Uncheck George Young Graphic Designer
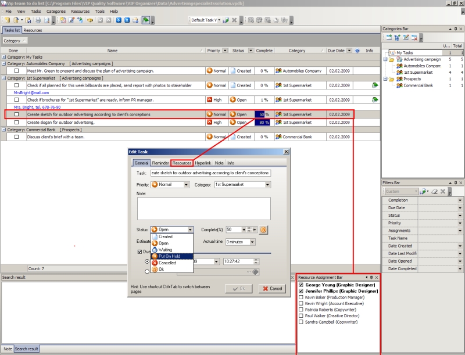465x355 pixels. [301, 285]
